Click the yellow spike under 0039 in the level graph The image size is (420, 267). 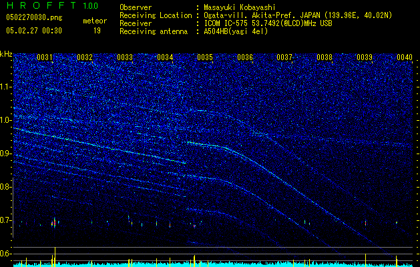365,260
